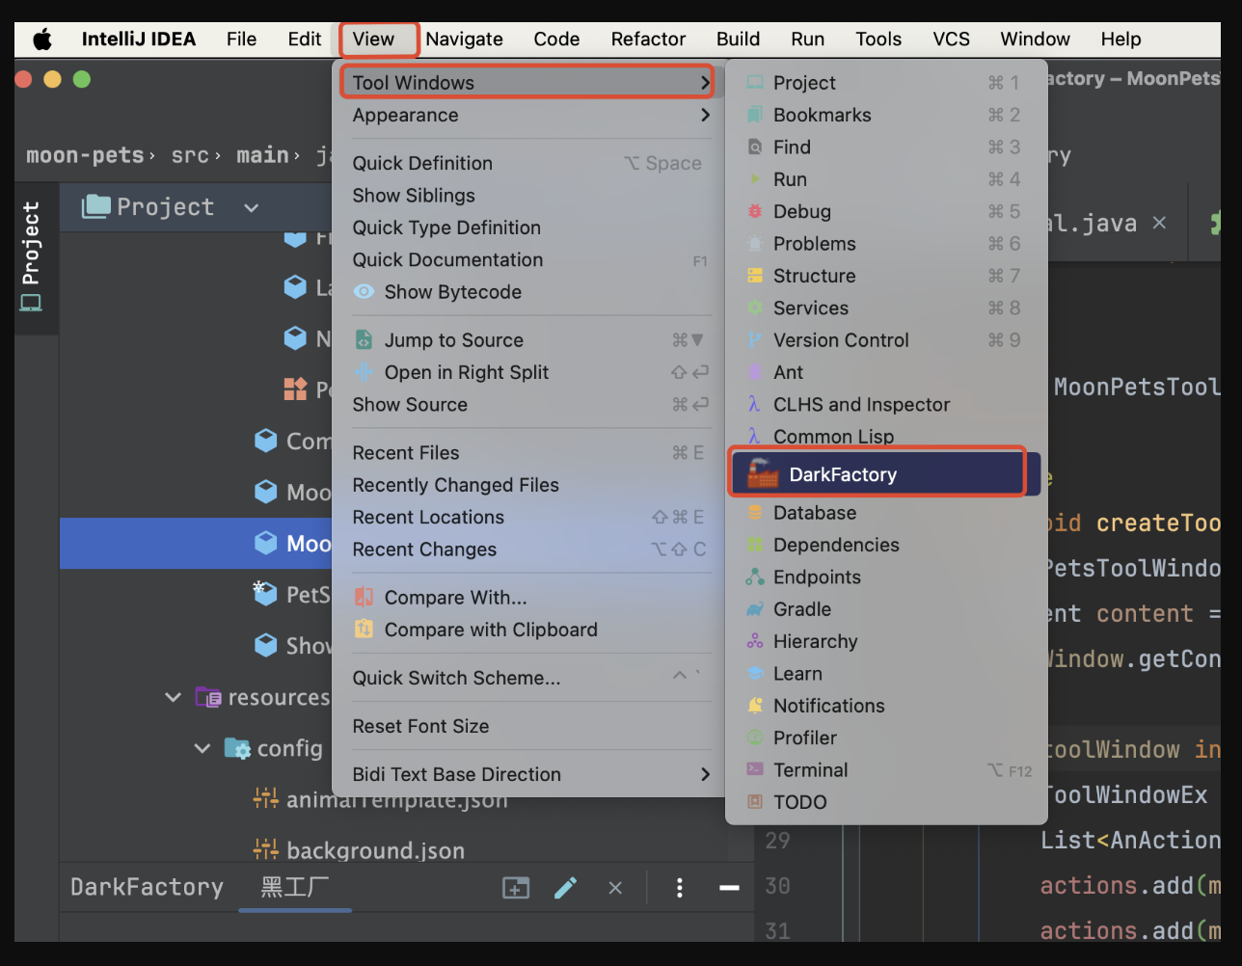Switch to the 黑工厂 tab
The image size is (1242, 966).
[x=293, y=886]
